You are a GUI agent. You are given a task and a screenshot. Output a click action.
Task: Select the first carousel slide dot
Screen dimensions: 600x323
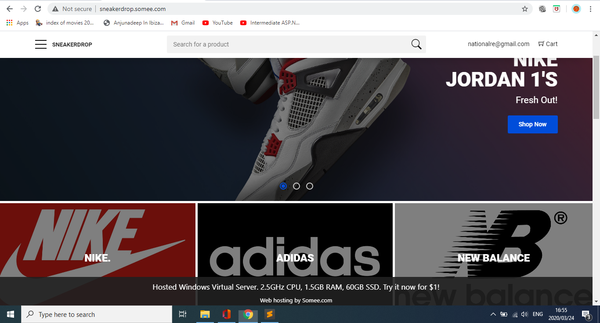(283, 186)
